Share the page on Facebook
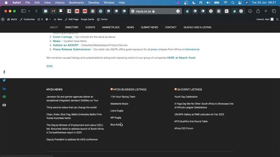 tap(4, 72)
